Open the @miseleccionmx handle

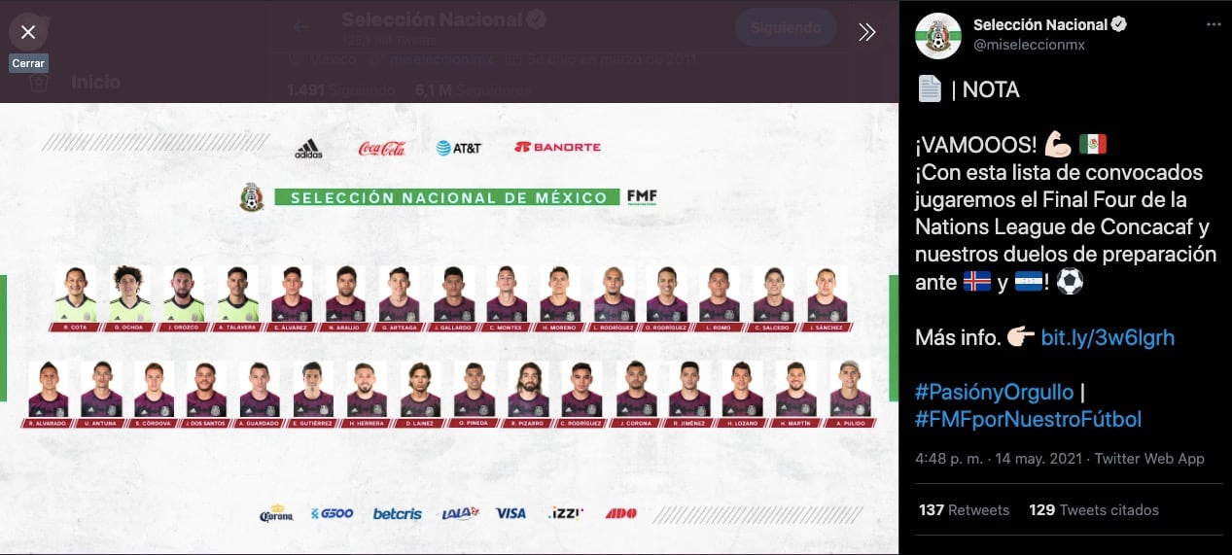click(1029, 46)
